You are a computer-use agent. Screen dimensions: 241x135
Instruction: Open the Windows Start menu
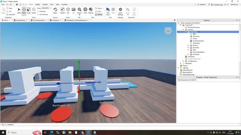3,132
